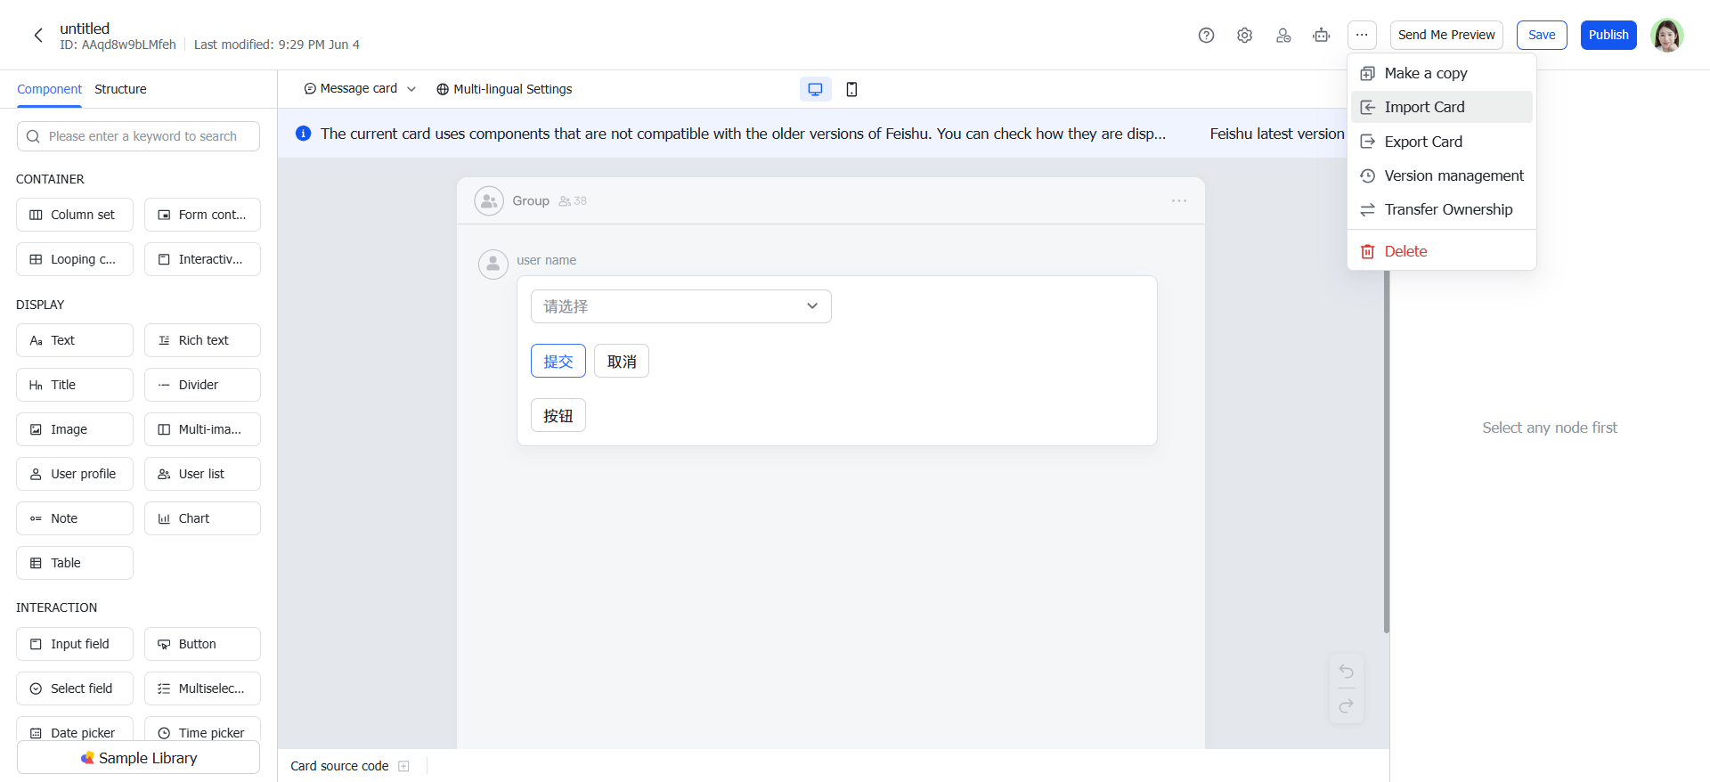Expand the Card source code panel
This screenshot has height=782, width=1710.
pyautogui.click(x=403, y=766)
